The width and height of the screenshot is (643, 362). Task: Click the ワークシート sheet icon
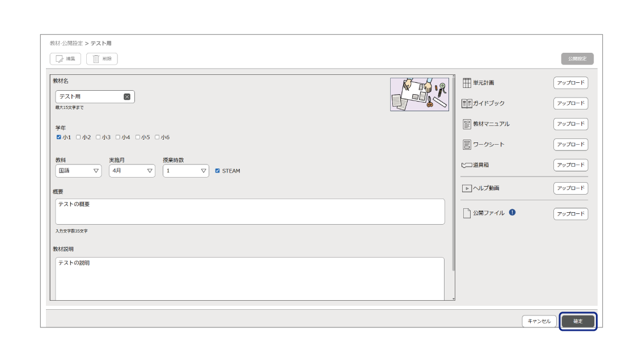pyautogui.click(x=467, y=145)
